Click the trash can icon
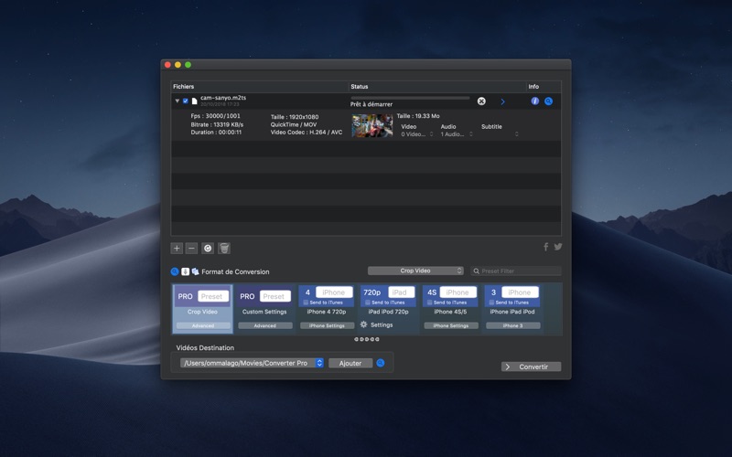The width and height of the screenshot is (732, 457). click(x=224, y=248)
